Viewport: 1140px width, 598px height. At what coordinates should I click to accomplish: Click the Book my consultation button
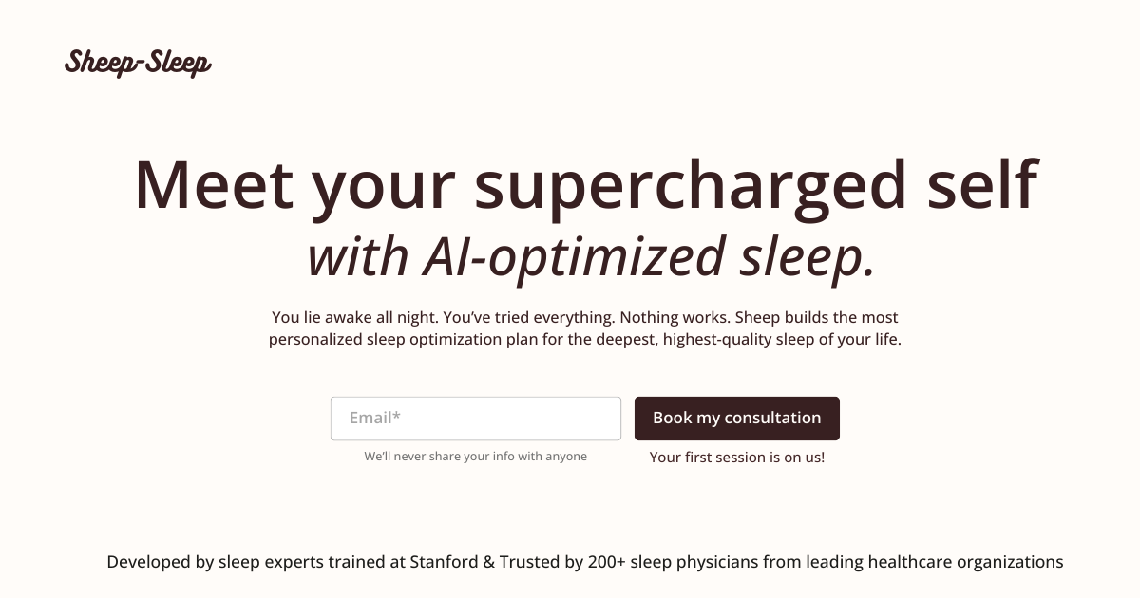737,418
